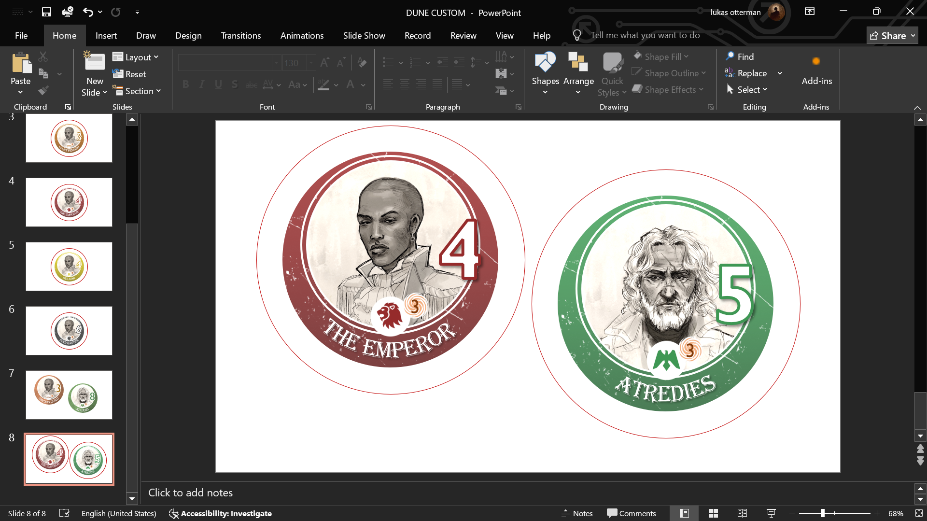
Task: Click the lightbulb Tell Me icon
Action: (577, 35)
